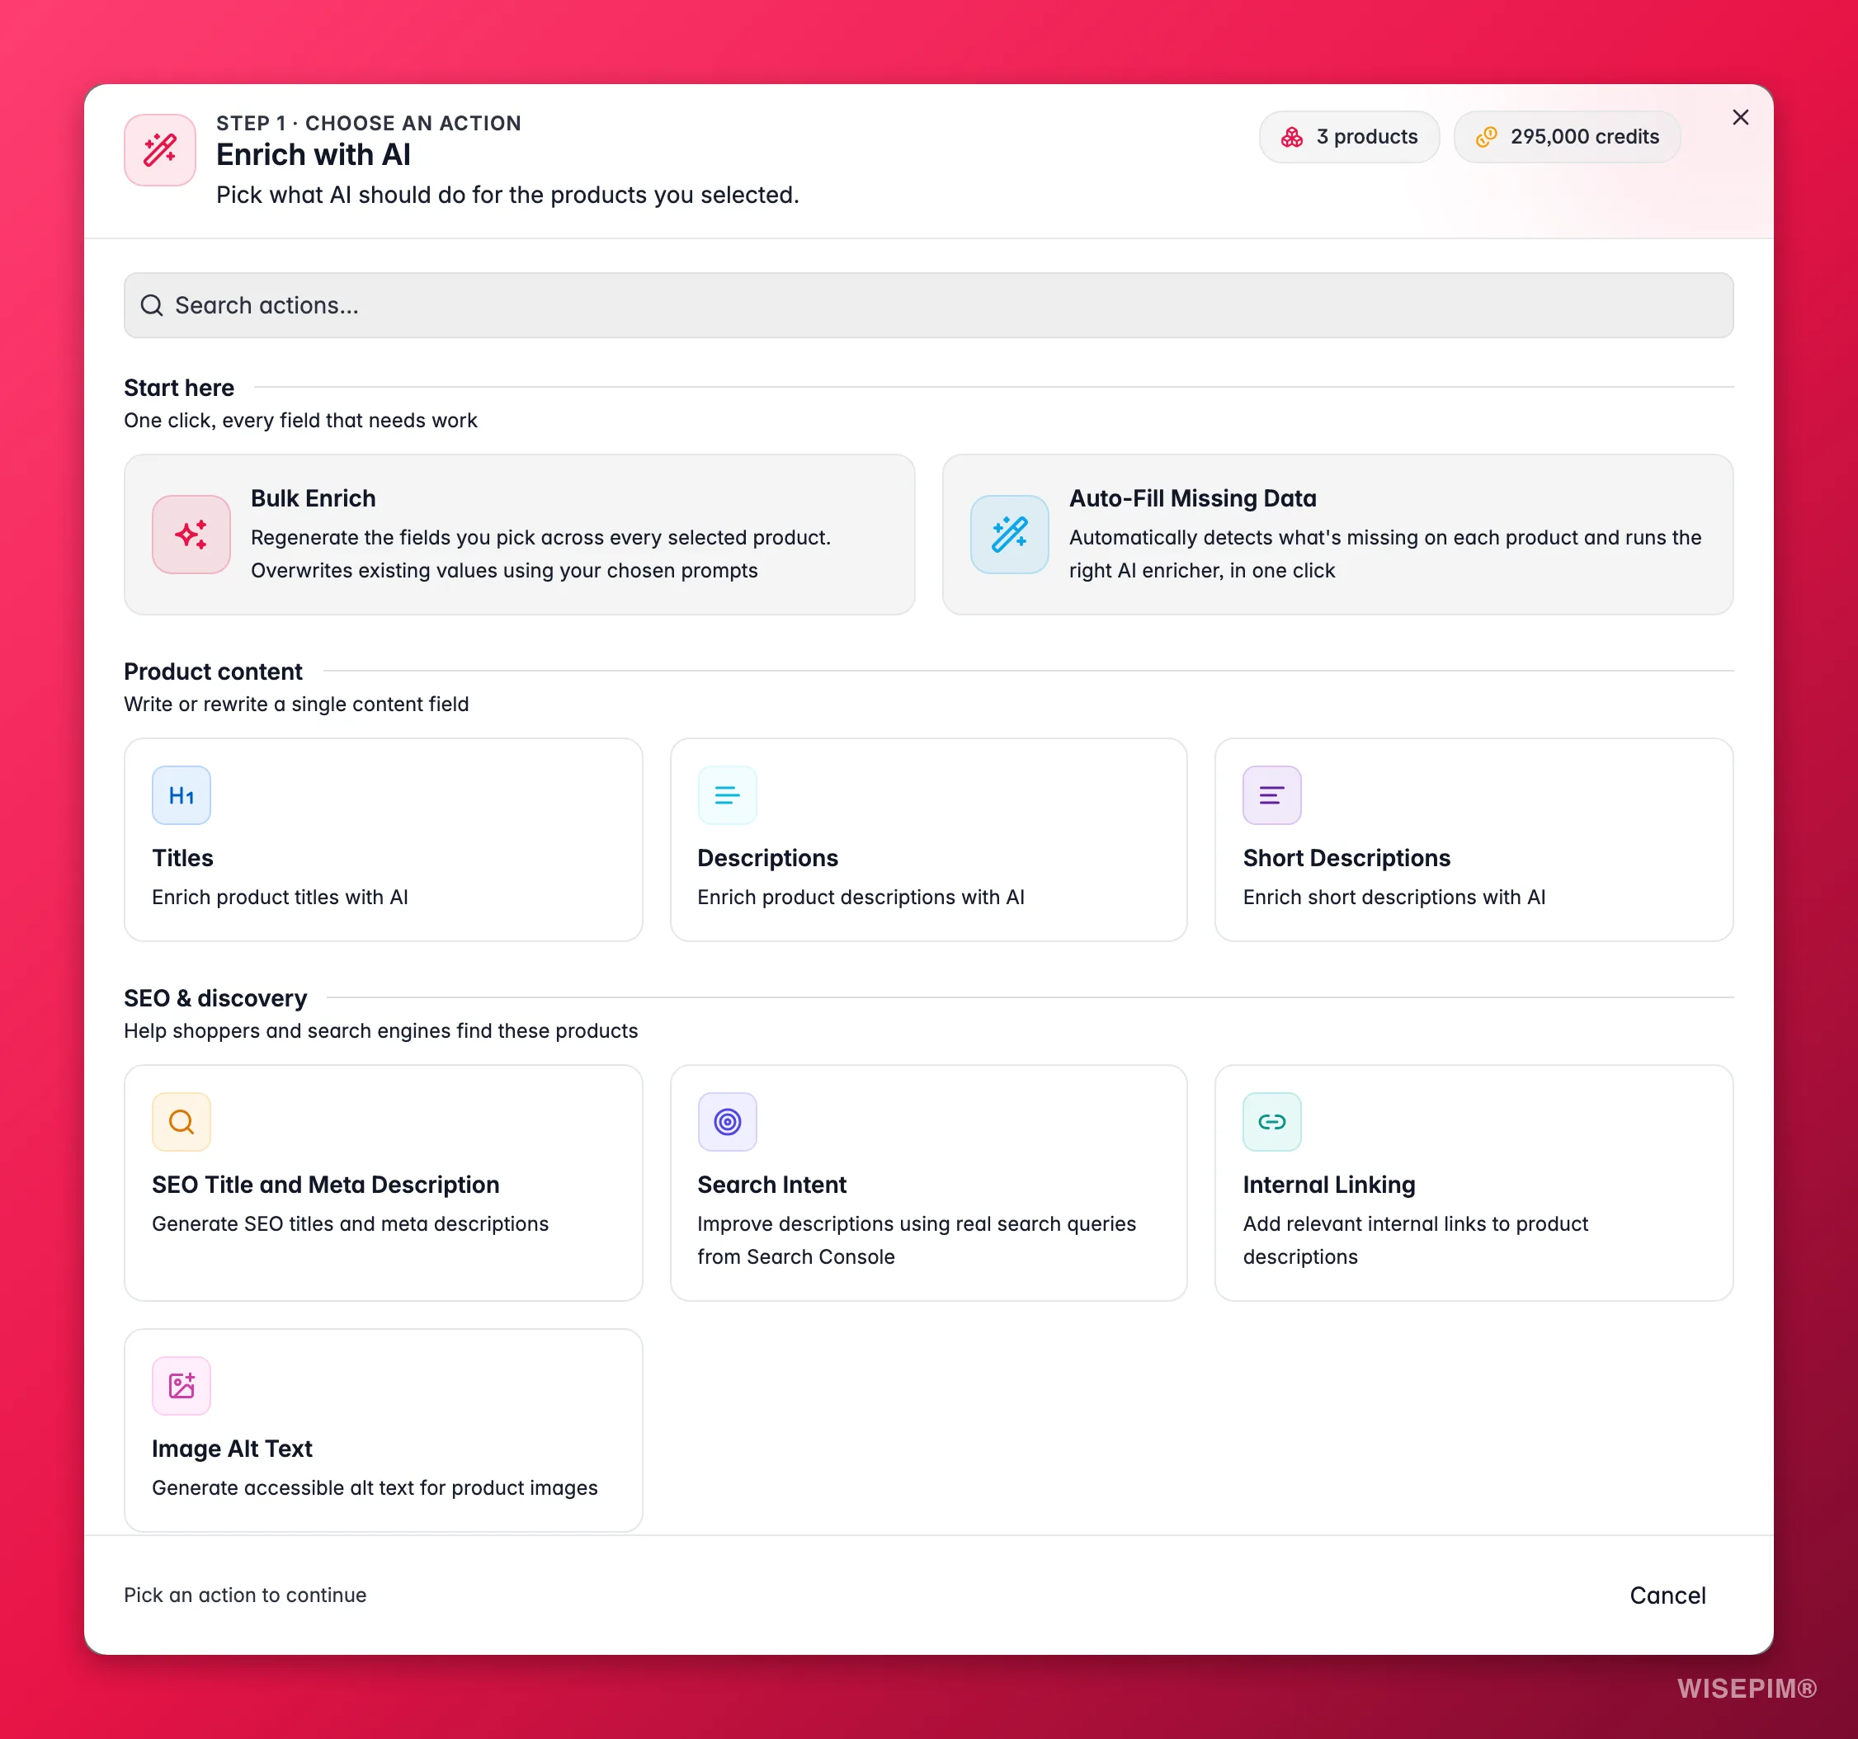Click the H1 Titles icon

click(182, 795)
